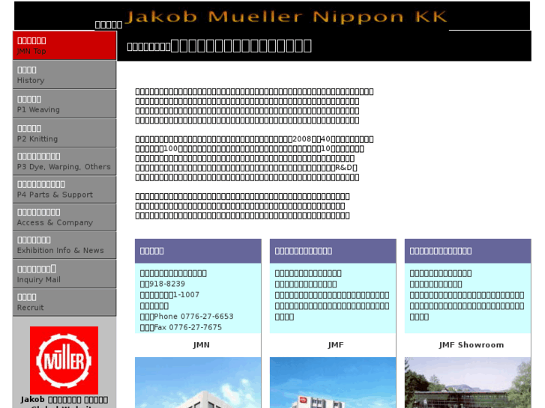545x408 pixels.
Task: Click the purple header above JMF card
Action: click(x=333, y=251)
